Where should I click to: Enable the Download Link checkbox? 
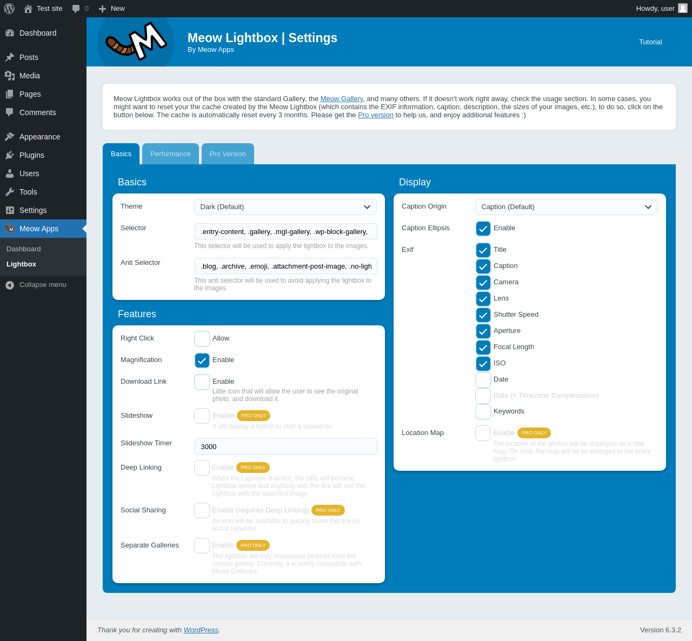(202, 382)
